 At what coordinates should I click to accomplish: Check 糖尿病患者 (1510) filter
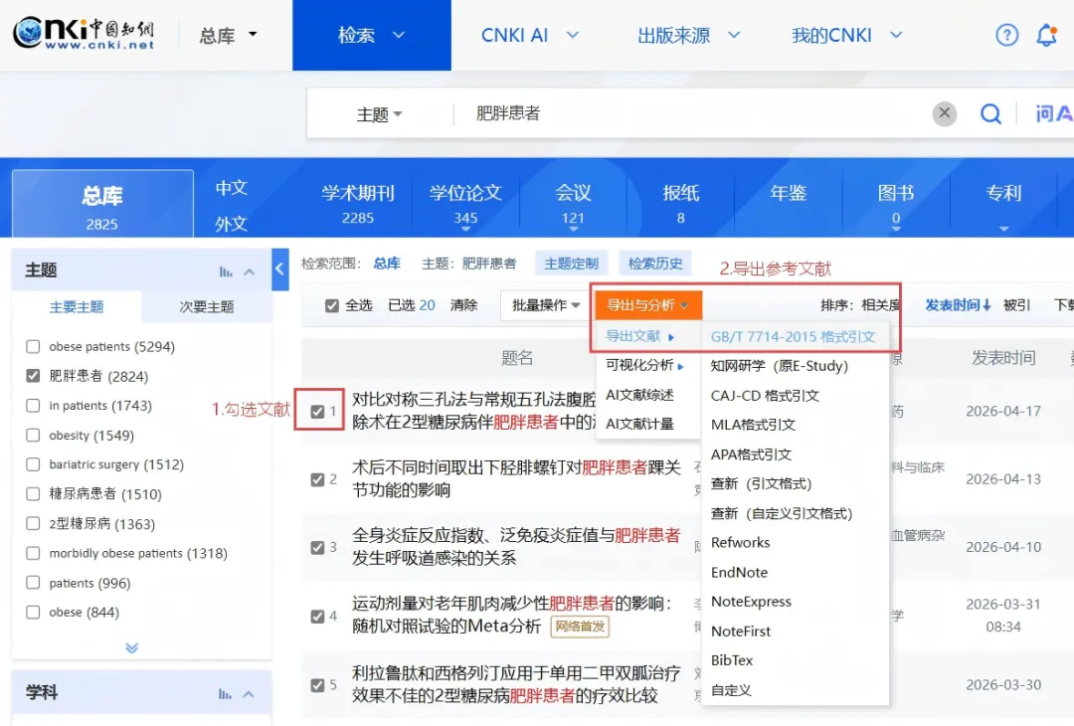coord(33,494)
